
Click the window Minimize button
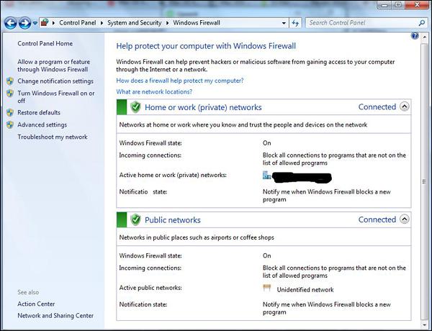click(385, 5)
